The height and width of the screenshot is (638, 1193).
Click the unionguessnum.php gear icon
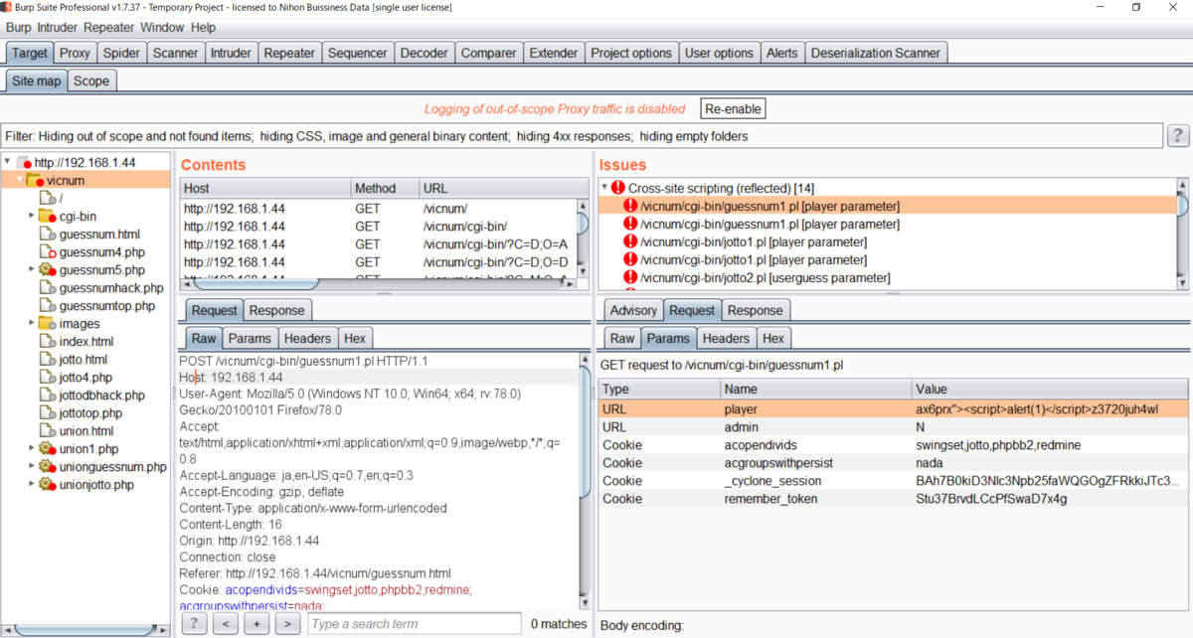tap(47, 467)
